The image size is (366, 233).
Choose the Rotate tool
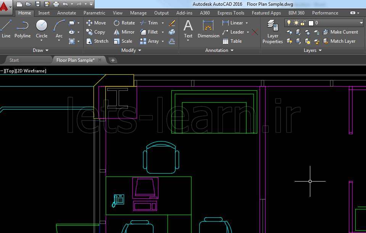(124, 23)
